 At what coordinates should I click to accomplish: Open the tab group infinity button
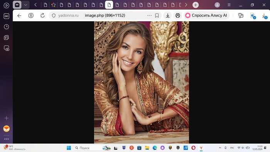(x=17, y=5)
